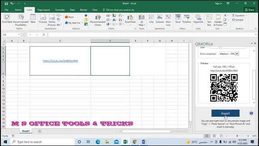Insert a Slicer filter
The image size is (259, 146).
[x=178, y=19]
